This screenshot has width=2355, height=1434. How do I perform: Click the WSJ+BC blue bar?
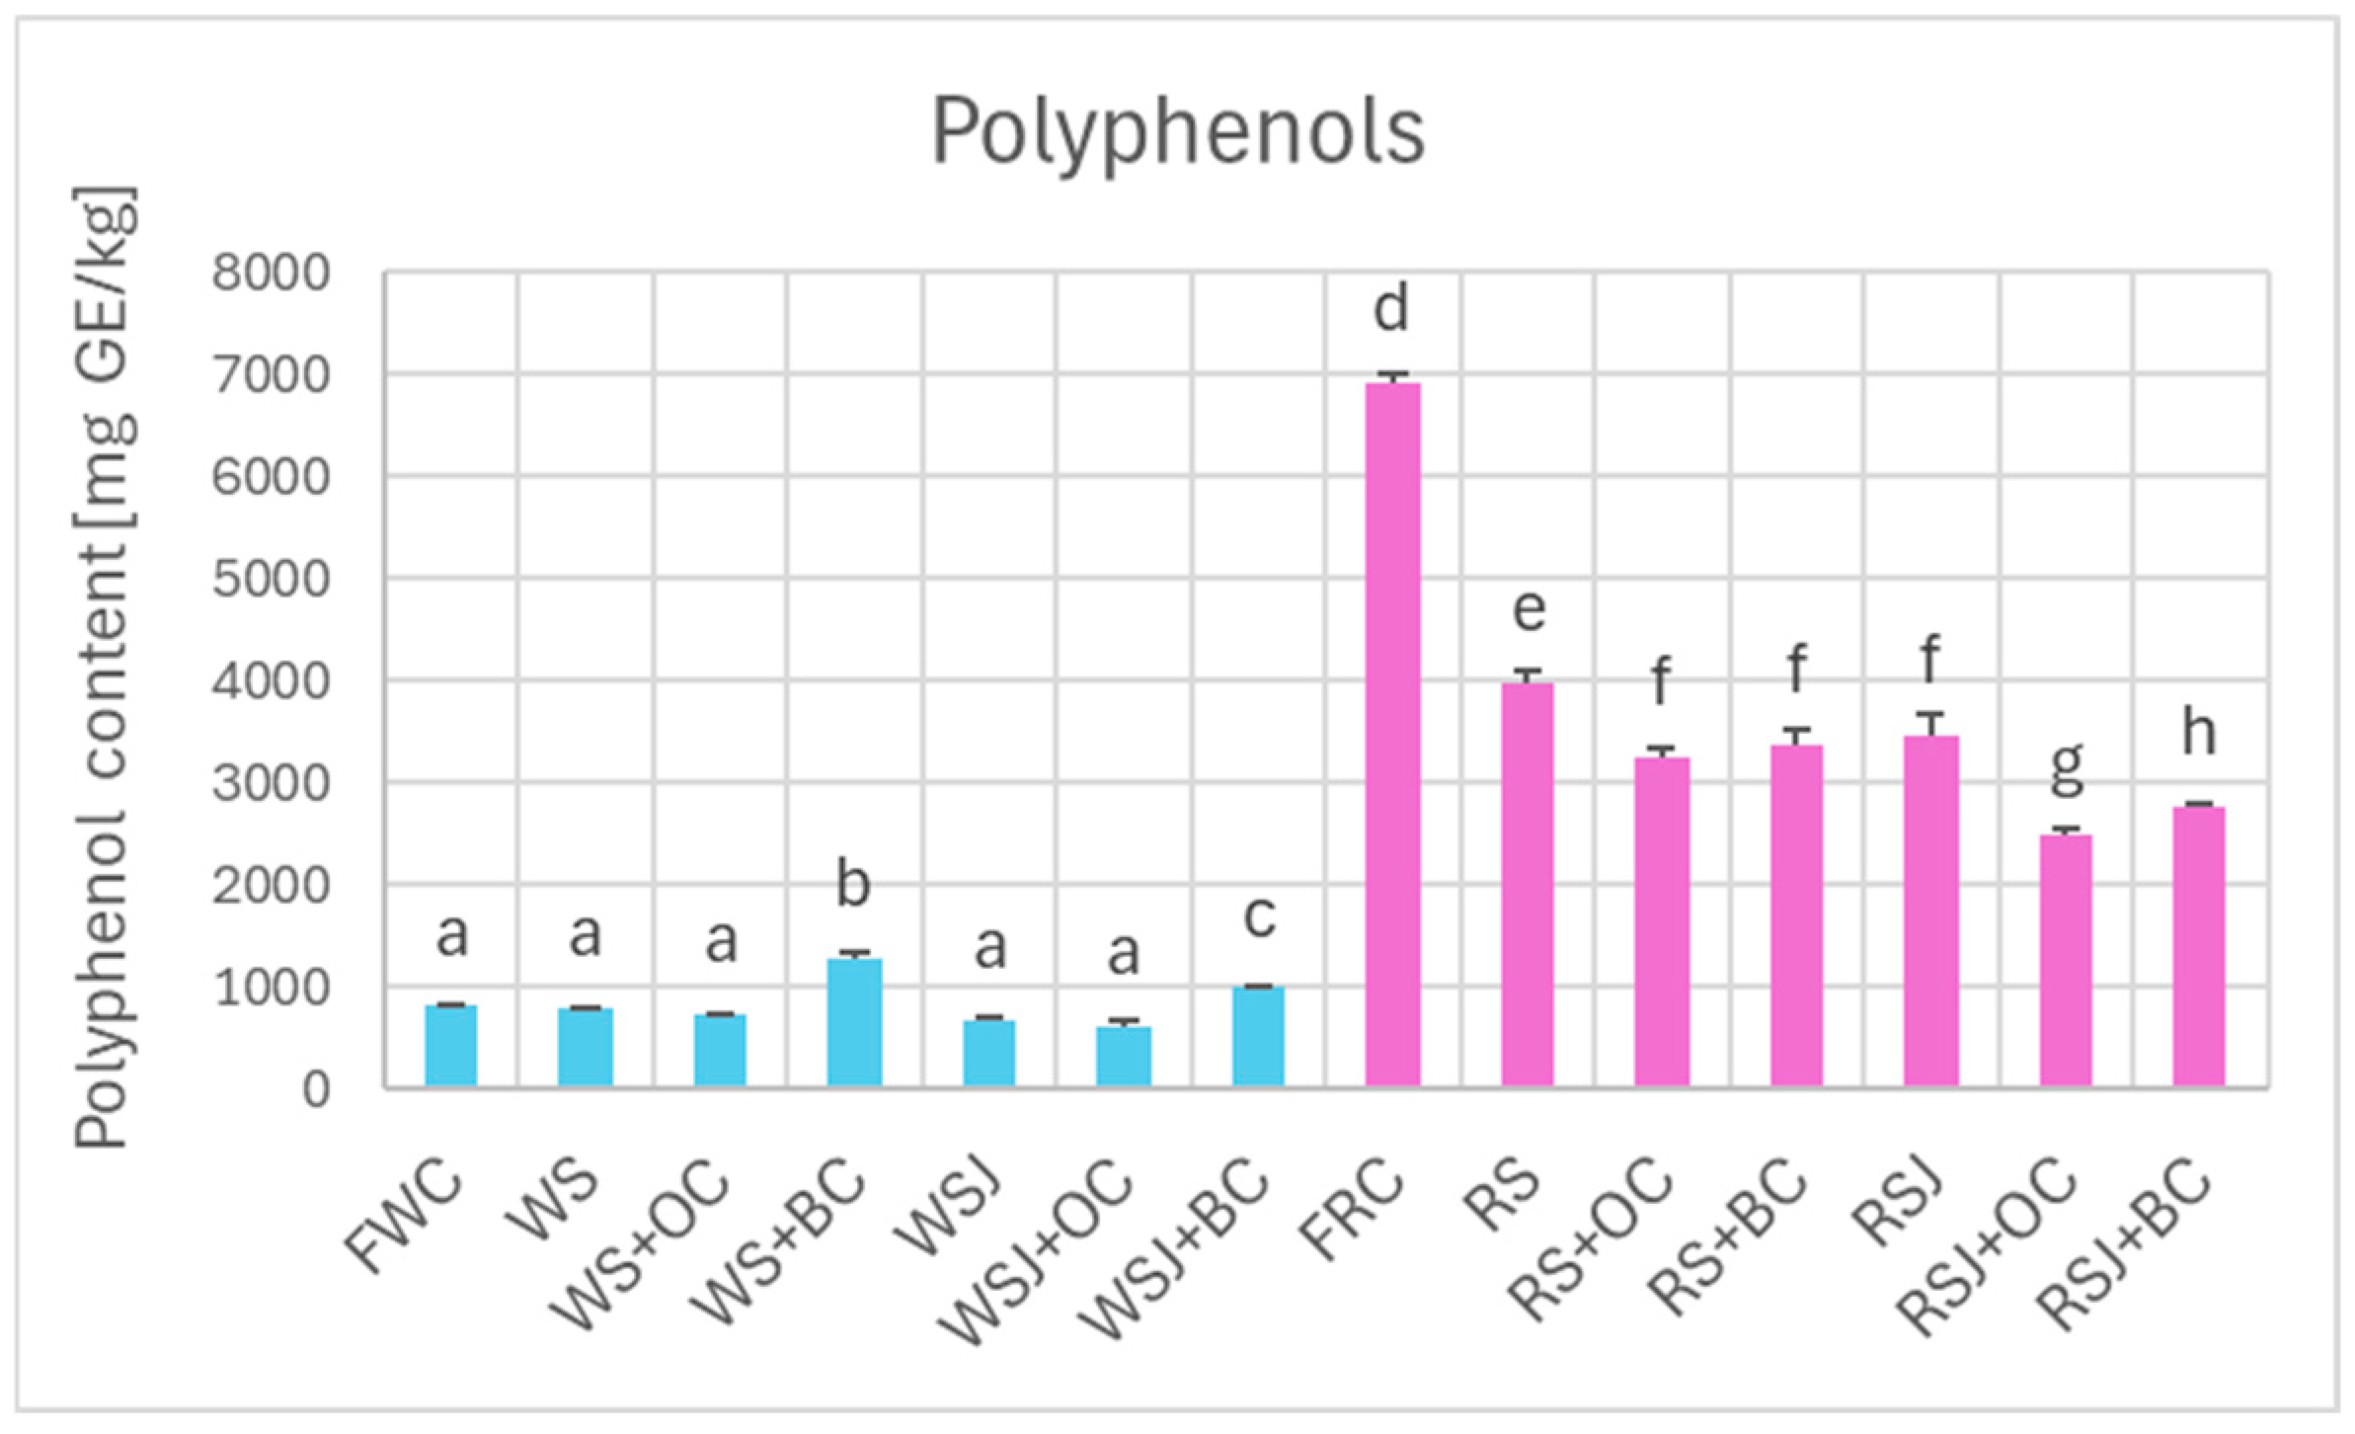point(1258,1036)
